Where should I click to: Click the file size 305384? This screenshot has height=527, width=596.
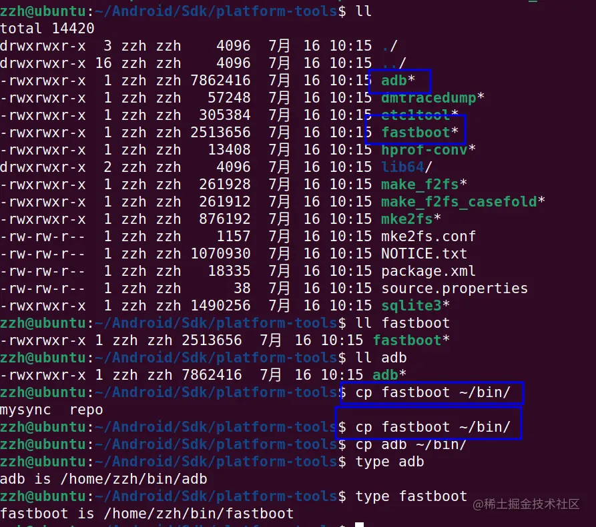click(225, 115)
